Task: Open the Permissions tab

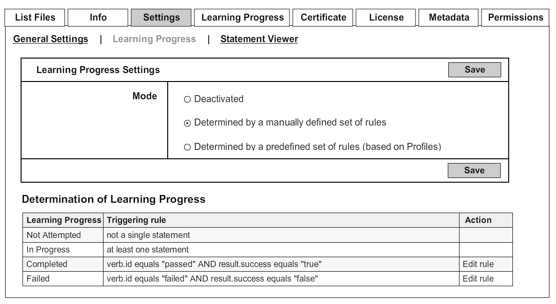Action: pyautogui.click(x=515, y=18)
